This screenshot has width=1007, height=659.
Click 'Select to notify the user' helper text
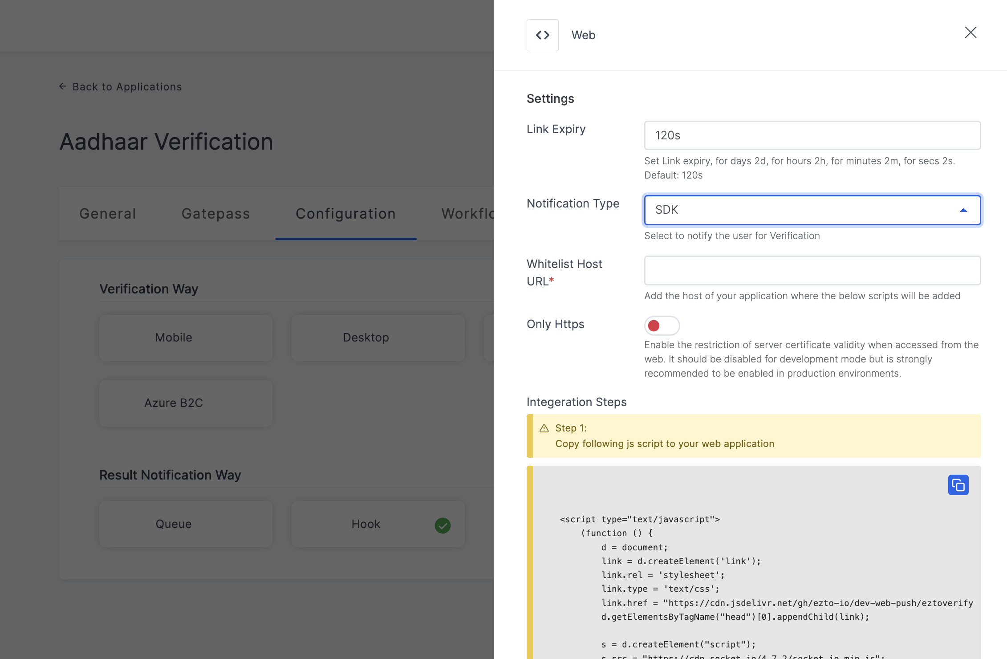(x=732, y=236)
